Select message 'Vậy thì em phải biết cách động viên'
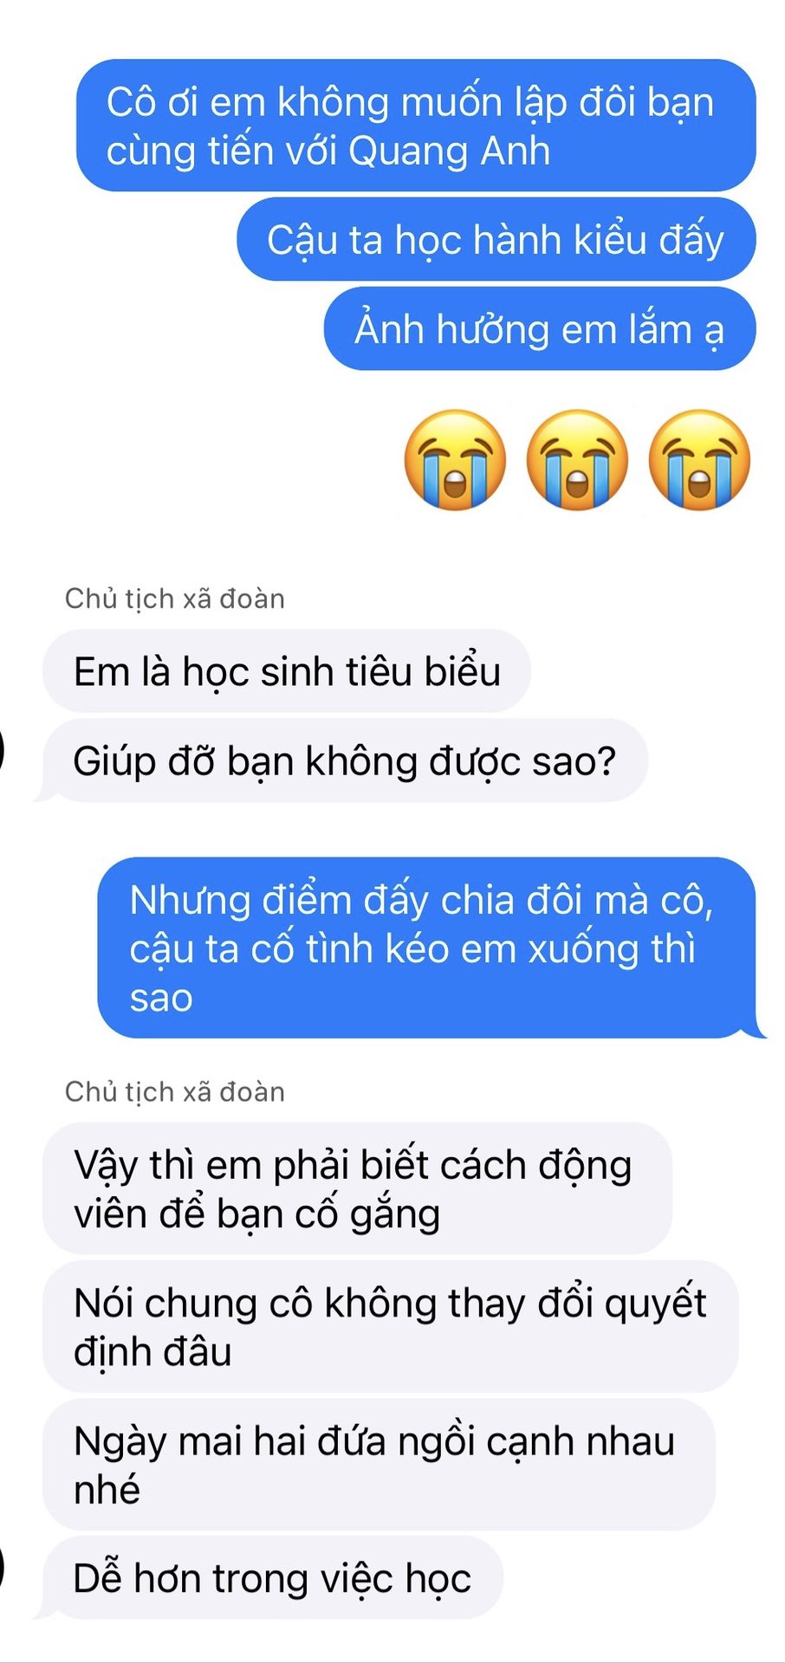 [357, 1188]
